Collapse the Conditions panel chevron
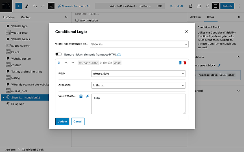Viewport: 244px width, 152px height. click(238, 57)
